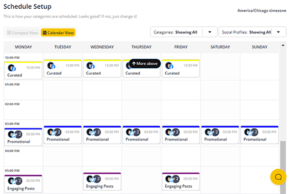Click the SUNDAY column header
The height and width of the screenshot is (194, 289).
pos(259,47)
